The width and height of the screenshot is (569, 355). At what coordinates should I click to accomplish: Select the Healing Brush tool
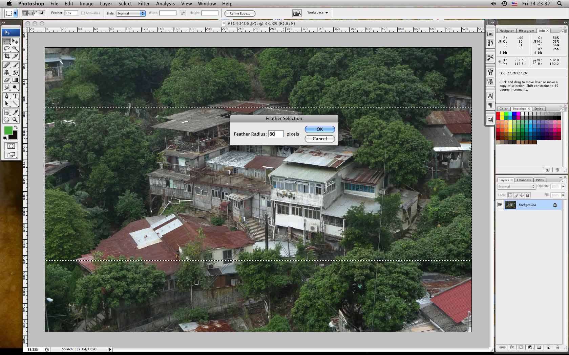coord(7,65)
